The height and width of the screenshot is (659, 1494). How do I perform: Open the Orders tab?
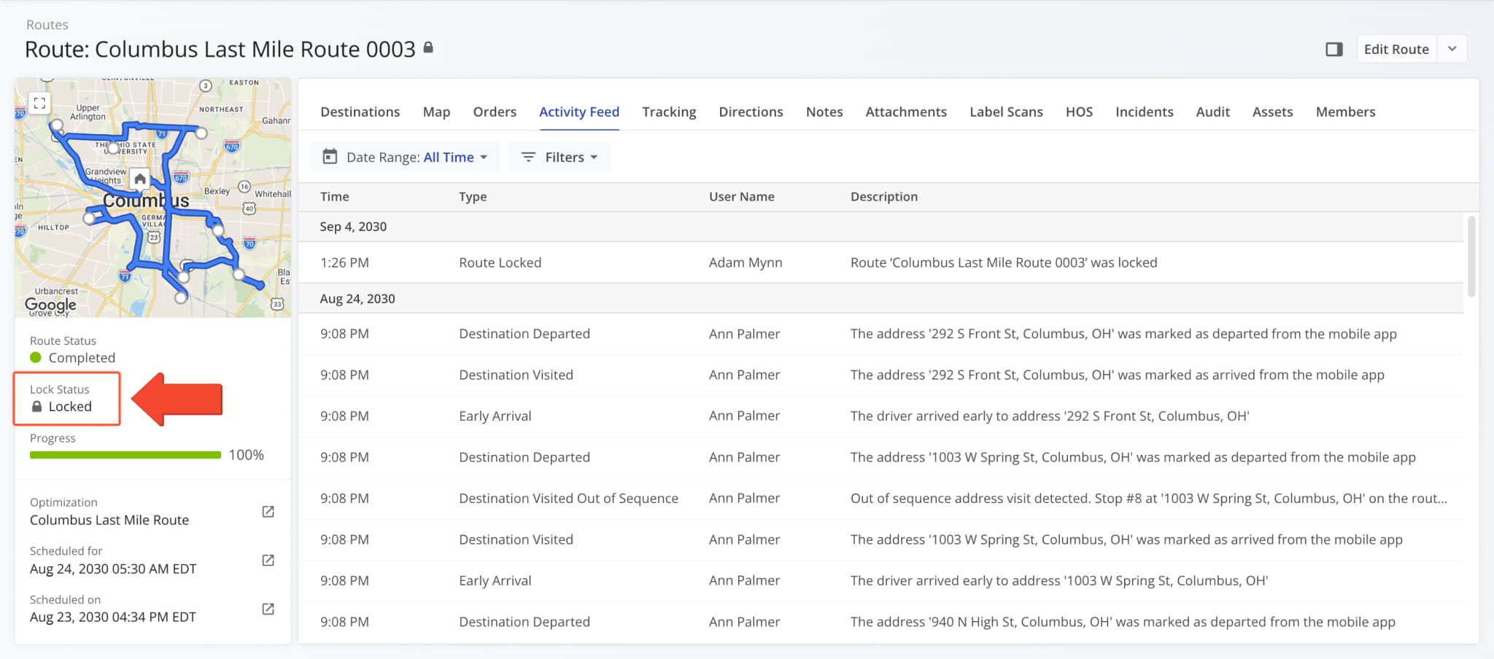pos(495,112)
